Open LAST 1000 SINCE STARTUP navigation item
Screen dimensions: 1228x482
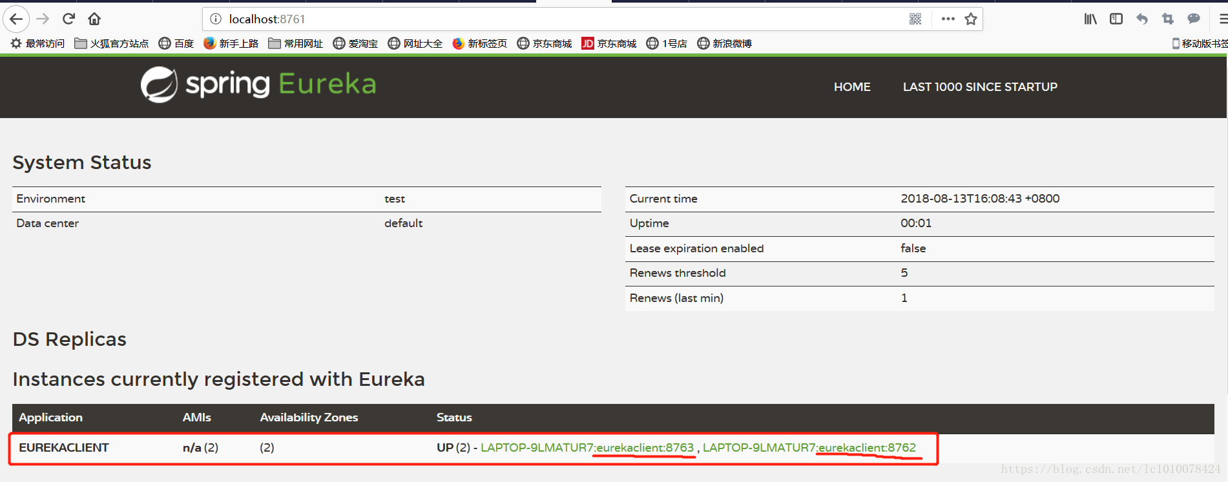point(980,86)
